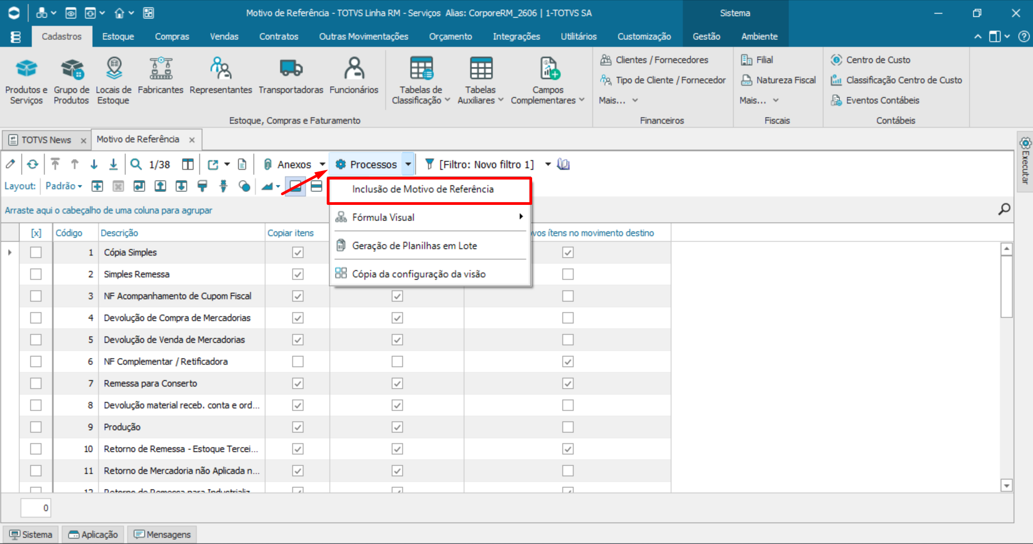Go to first record arrow
The width and height of the screenshot is (1033, 544).
55,164
